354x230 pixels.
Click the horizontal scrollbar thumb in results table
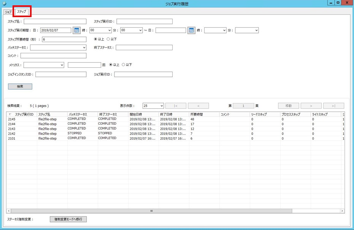[151, 211]
